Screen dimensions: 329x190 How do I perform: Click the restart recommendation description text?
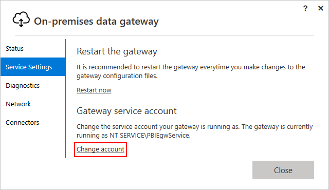191,71
